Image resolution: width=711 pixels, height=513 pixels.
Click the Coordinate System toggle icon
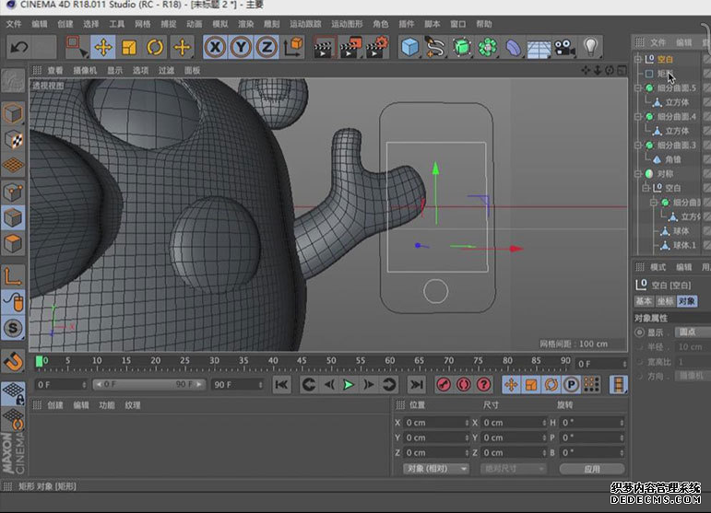coord(292,47)
